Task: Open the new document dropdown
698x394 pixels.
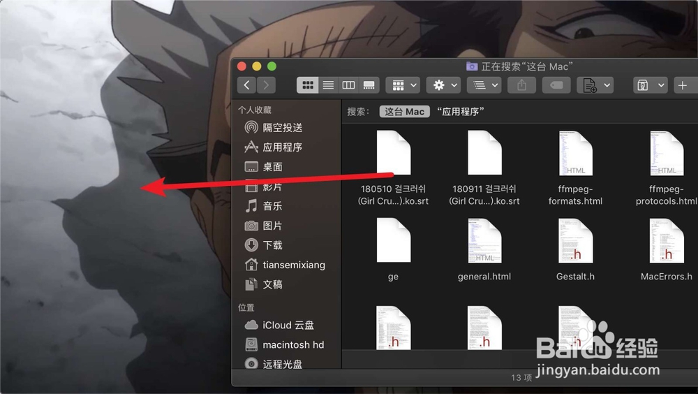Action: pyautogui.click(x=595, y=85)
